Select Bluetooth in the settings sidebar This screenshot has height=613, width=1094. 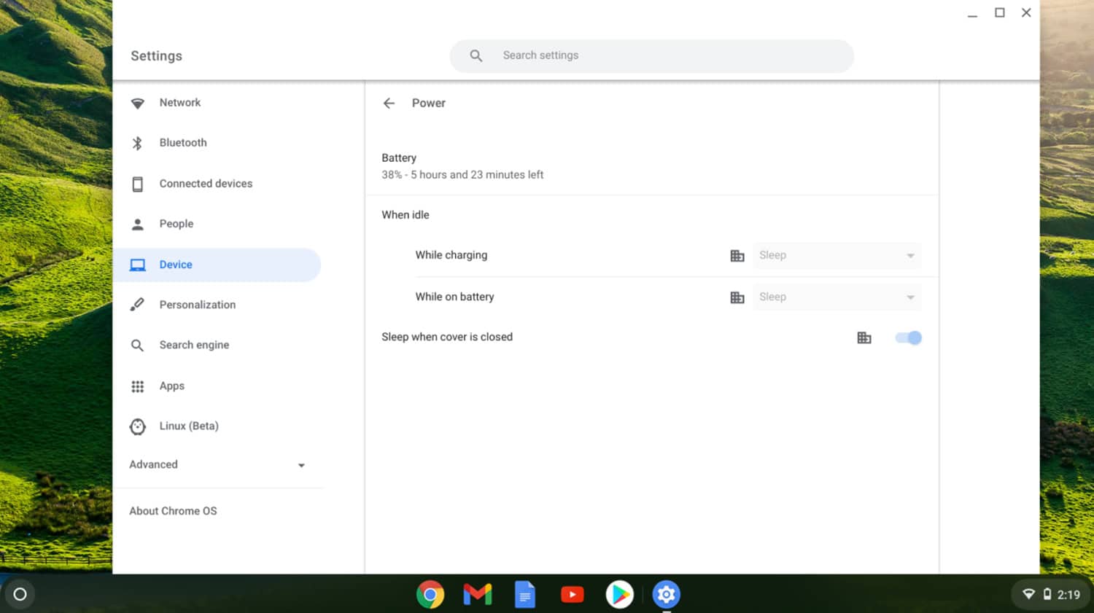(x=217, y=143)
